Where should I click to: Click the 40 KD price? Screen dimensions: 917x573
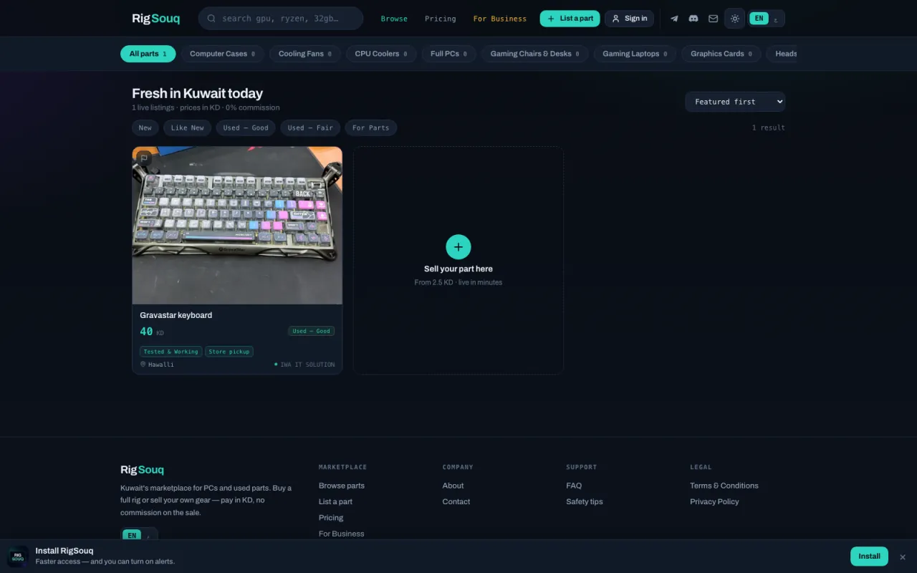152,332
